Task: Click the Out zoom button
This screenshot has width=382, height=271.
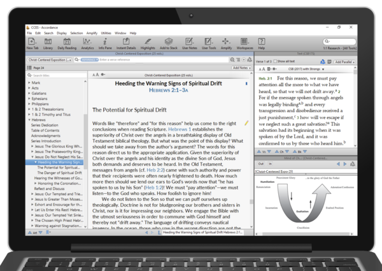Action: [260, 164]
